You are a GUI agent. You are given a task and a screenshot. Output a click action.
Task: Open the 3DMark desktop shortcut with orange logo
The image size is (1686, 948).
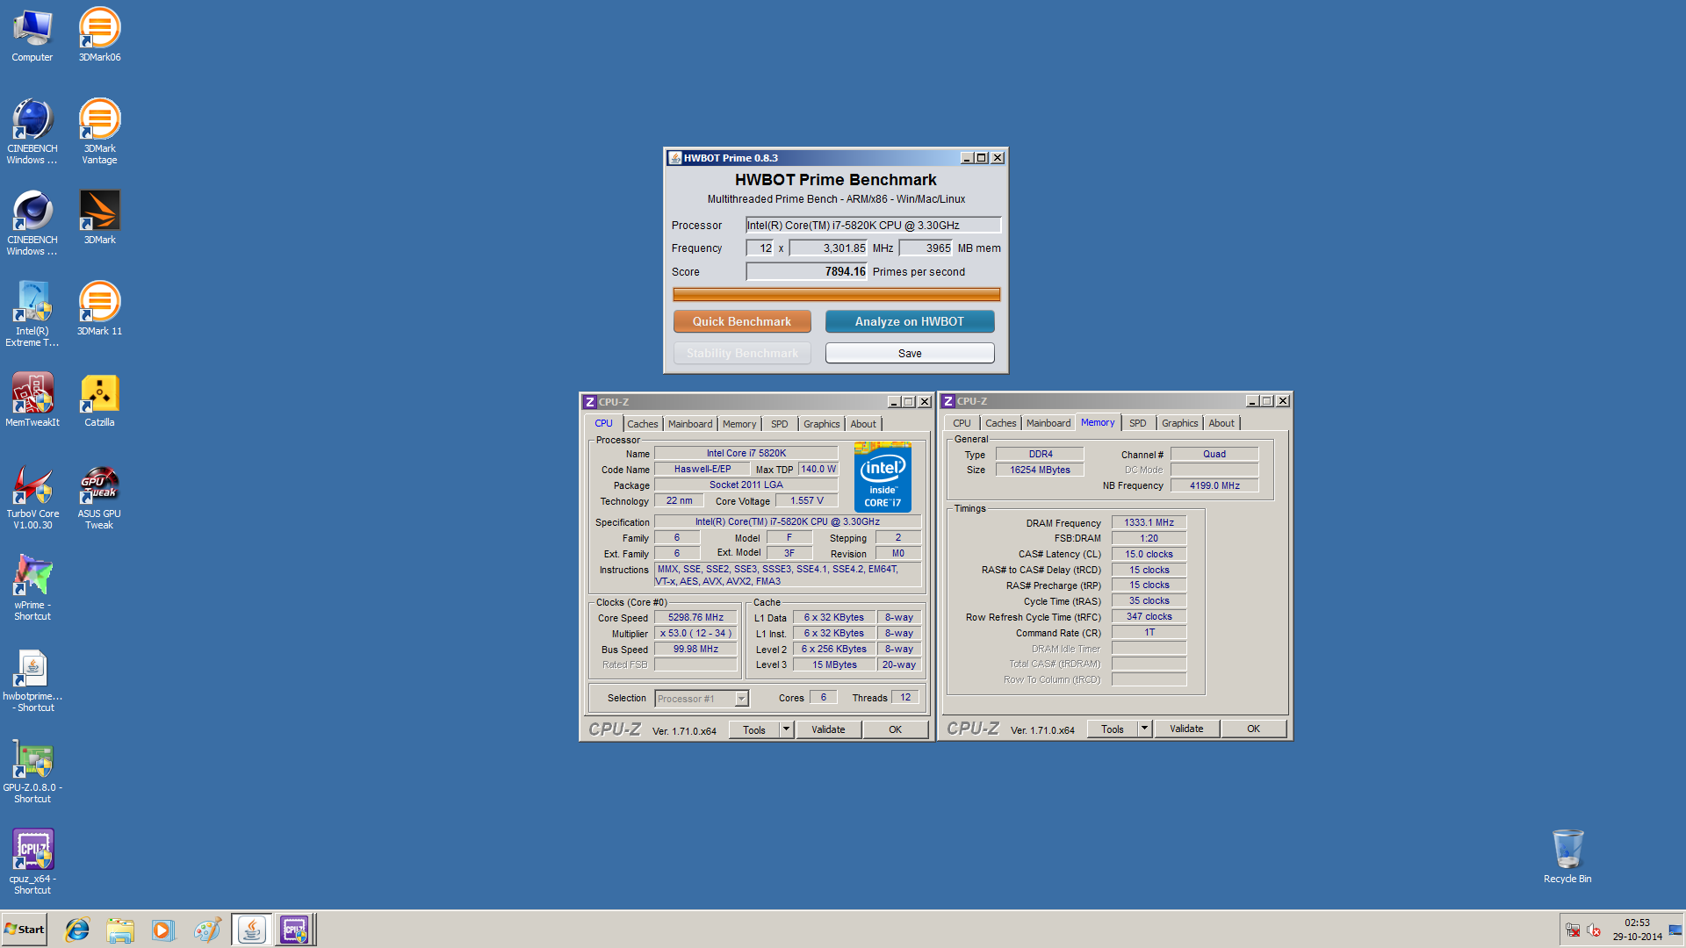click(99, 218)
